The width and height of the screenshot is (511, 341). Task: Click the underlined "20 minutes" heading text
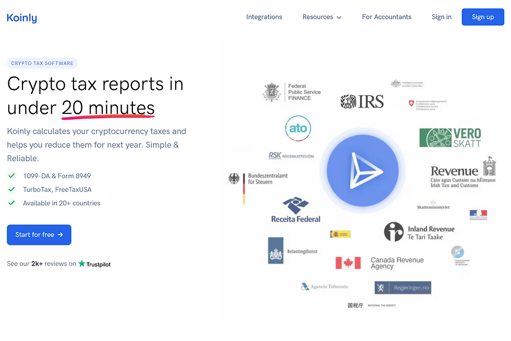coord(108,108)
